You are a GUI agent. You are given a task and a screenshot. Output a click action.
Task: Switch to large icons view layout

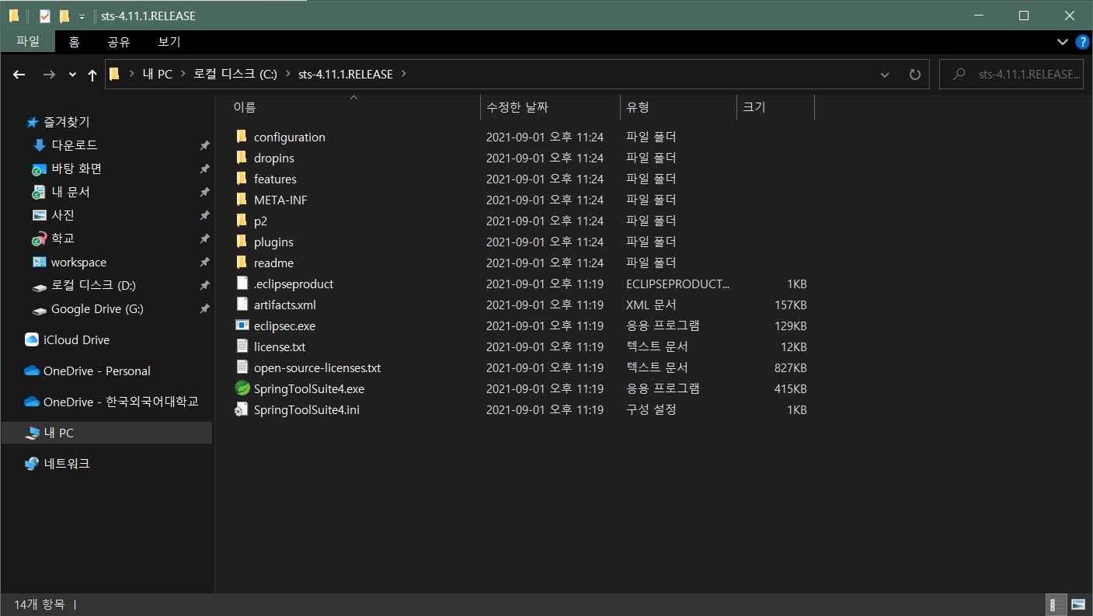click(x=1078, y=604)
